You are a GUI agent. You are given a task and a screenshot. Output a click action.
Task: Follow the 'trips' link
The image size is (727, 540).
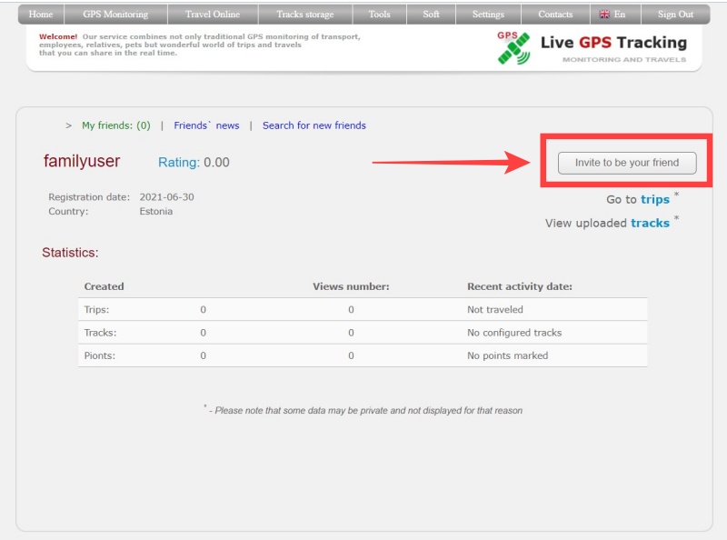point(654,199)
